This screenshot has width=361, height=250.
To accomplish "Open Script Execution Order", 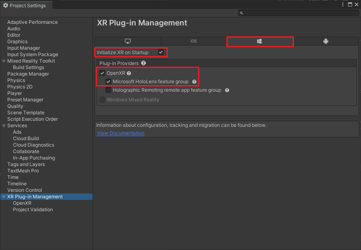I will coord(32,119).
